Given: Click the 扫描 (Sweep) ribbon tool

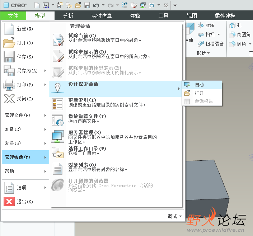Looking at the screenshot, I should click(206, 34).
